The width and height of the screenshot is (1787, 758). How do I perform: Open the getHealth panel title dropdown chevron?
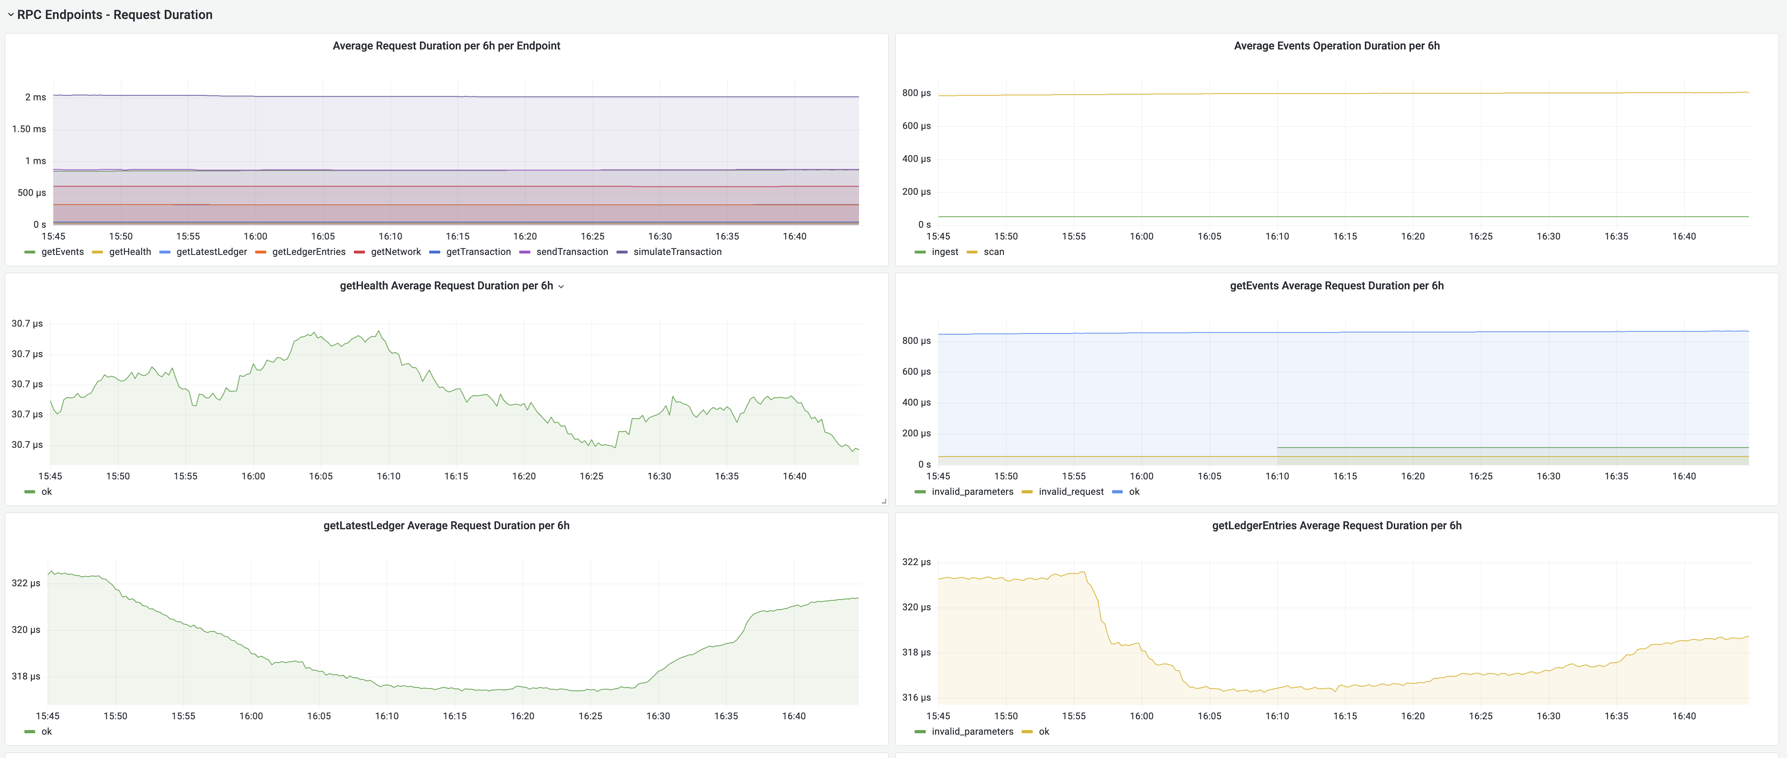coord(561,286)
